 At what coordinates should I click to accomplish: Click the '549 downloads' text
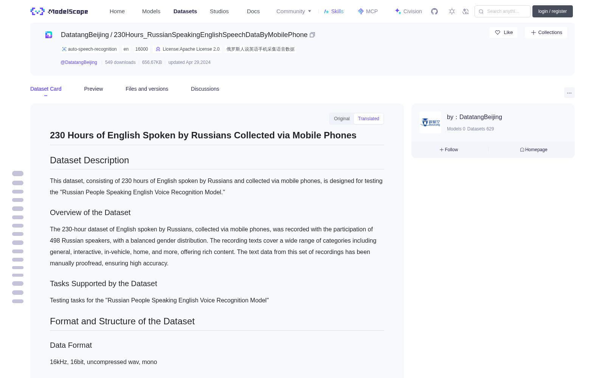120,62
